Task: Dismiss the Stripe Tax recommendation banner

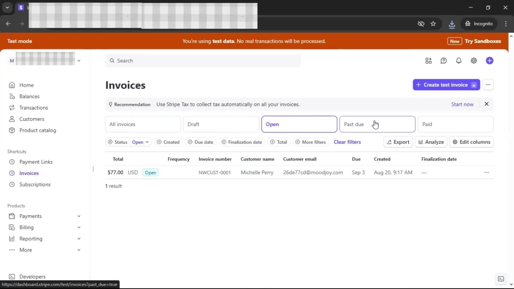Action: pos(486,104)
